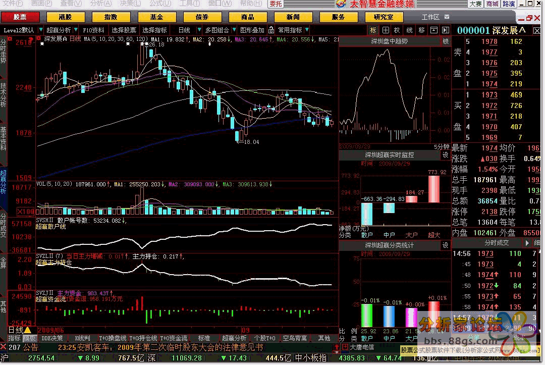This screenshot has width=545, height=365.
Task: Select the 指标 bottom tab
Action: [15, 338]
